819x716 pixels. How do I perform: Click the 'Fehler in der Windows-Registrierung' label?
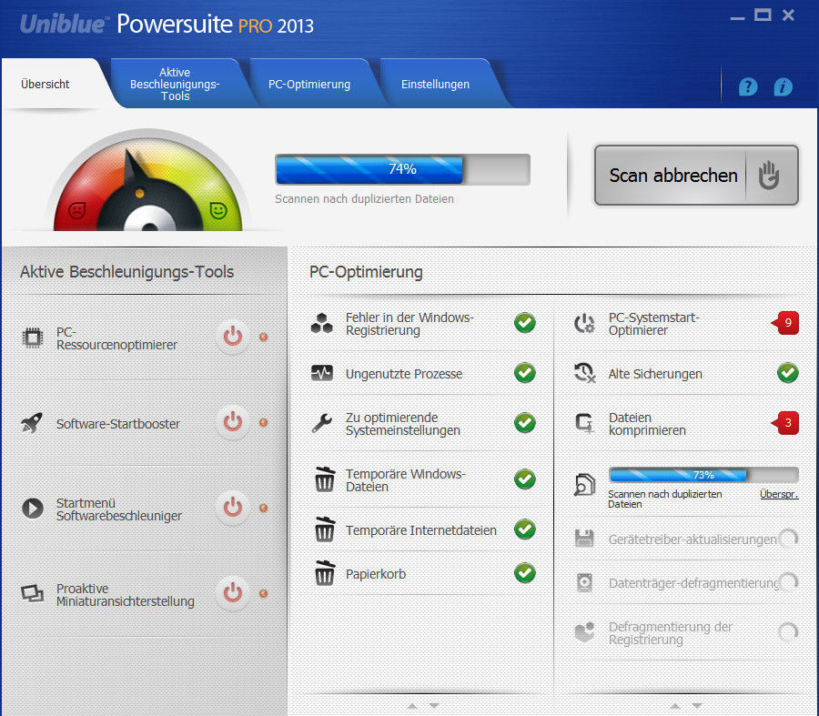[x=409, y=324]
